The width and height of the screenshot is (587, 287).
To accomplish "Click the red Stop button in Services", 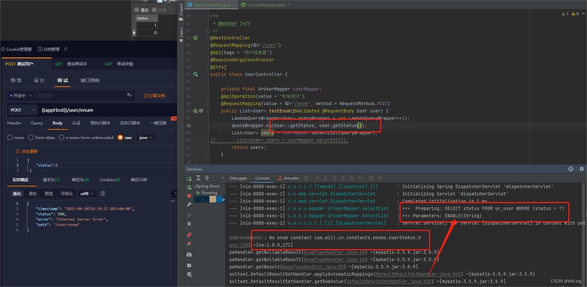I will [189, 196].
